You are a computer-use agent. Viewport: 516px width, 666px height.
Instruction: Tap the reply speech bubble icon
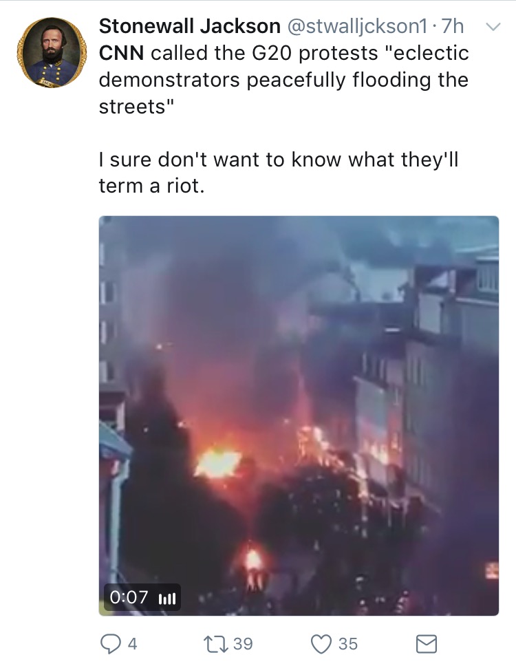click(x=110, y=644)
